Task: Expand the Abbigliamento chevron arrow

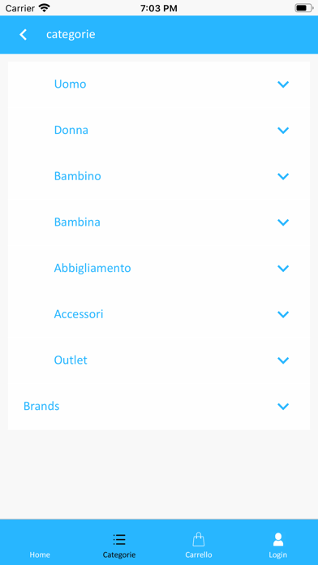Action: pyautogui.click(x=283, y=268)
